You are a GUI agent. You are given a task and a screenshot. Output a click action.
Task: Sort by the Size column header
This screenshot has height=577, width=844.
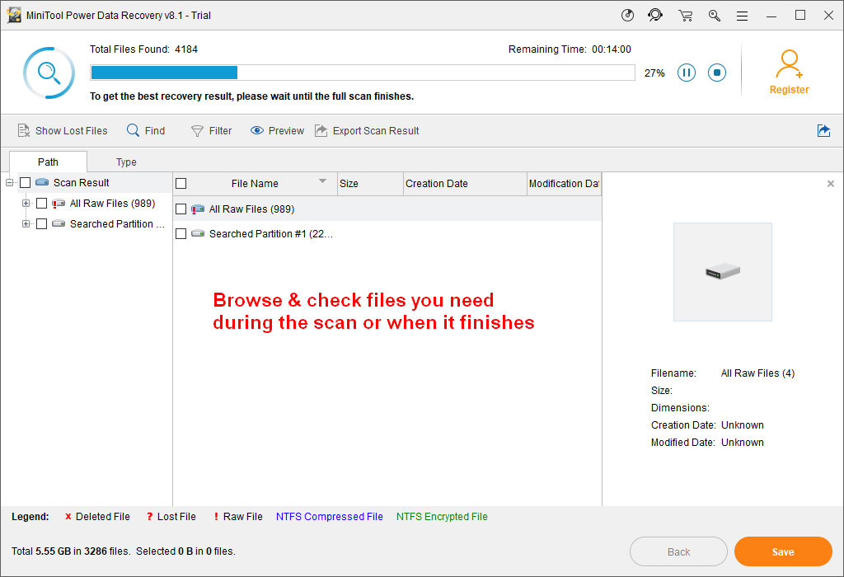(370, 184)
